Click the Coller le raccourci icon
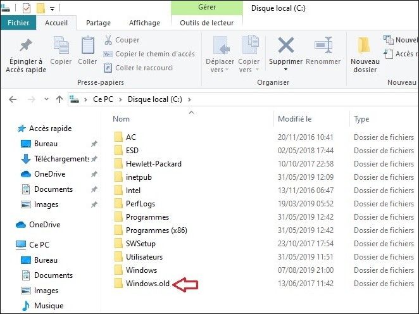The height and width of the screenshot is (314, 419). pos(108,68)
